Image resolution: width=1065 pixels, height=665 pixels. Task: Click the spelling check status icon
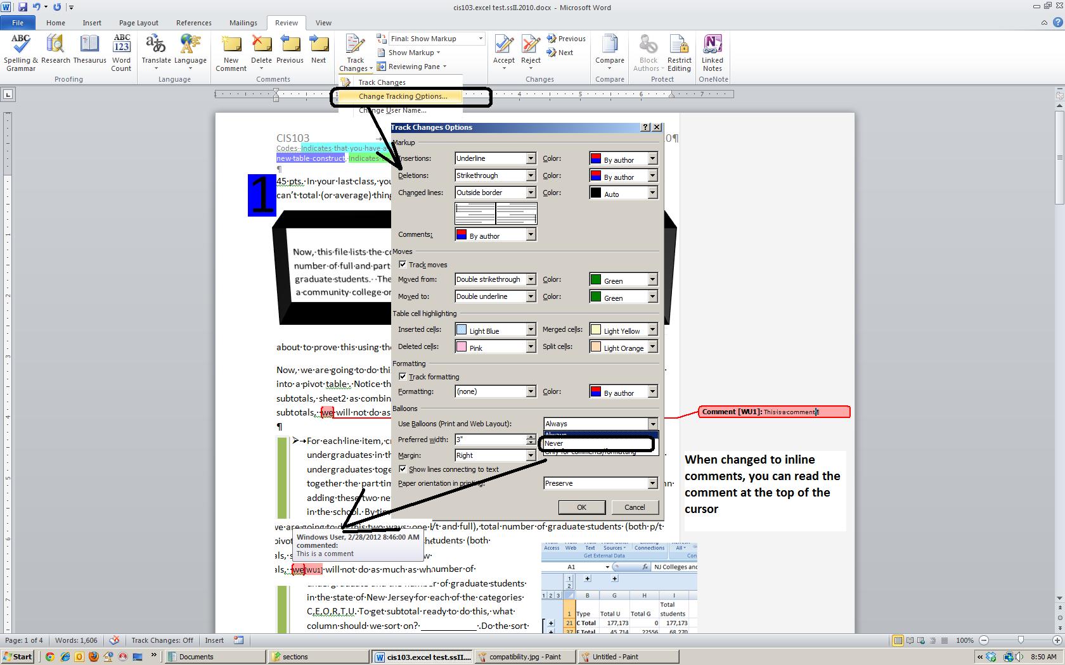(x=114, y=640)
